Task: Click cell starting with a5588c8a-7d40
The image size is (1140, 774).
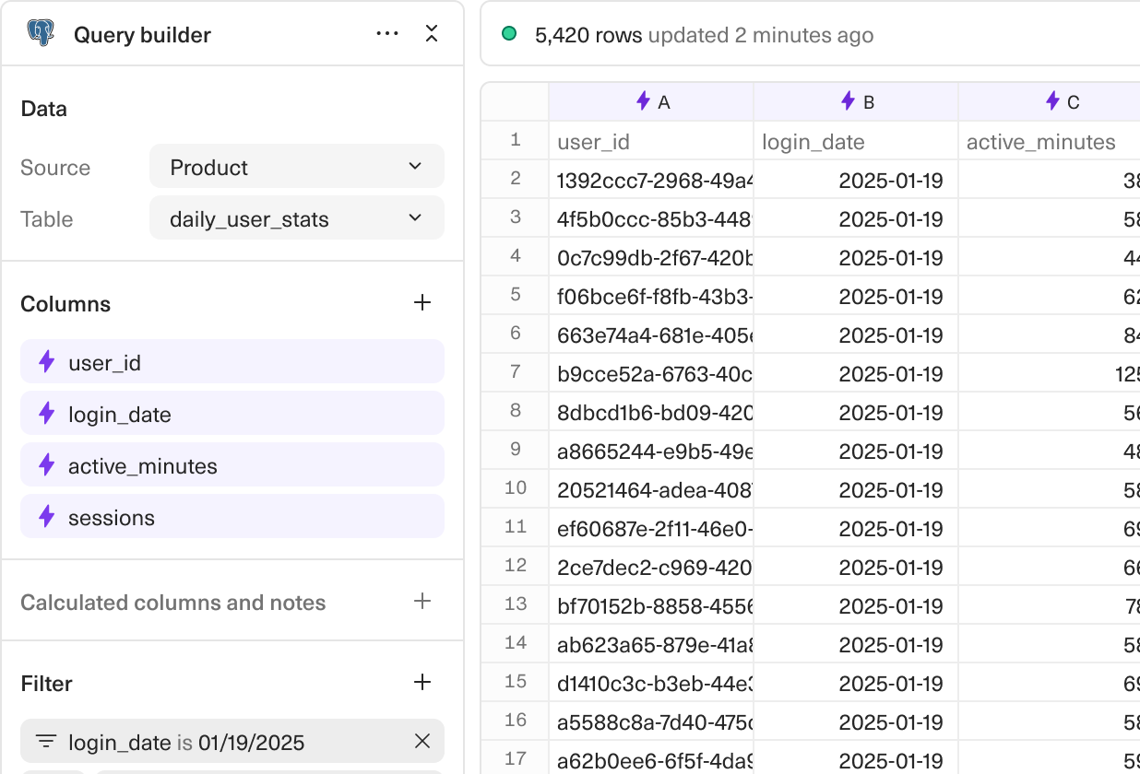Action: pyautogui.click(x=651, y=721)
